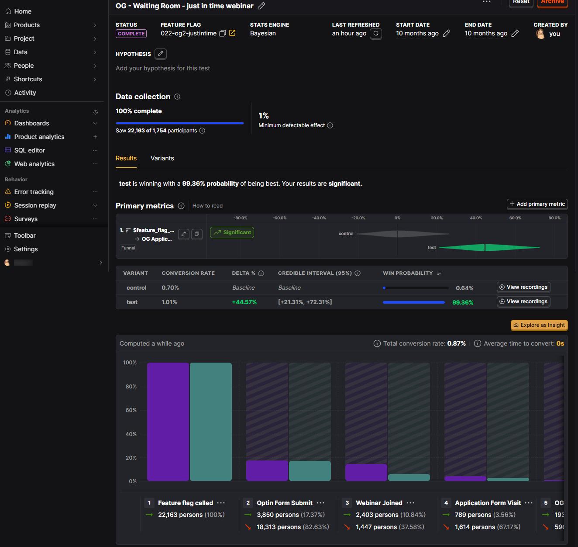
Task: Edit the end date pencil icon
Action: click(515, 34)
